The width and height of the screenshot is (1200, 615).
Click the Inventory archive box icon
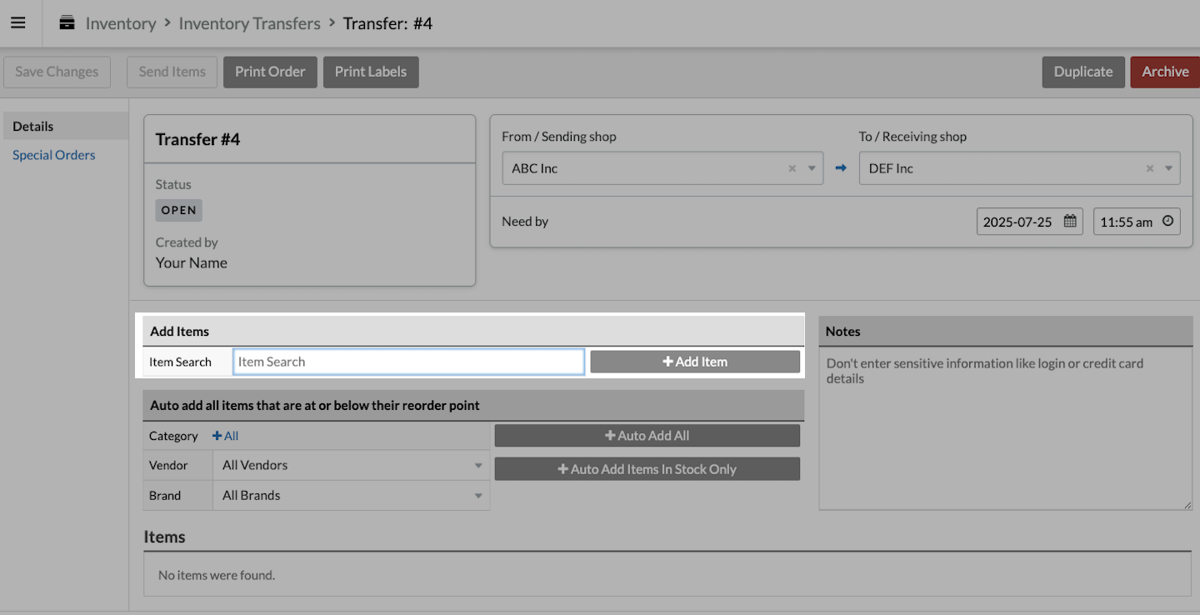pyautogui.click(x=67, y=22)
